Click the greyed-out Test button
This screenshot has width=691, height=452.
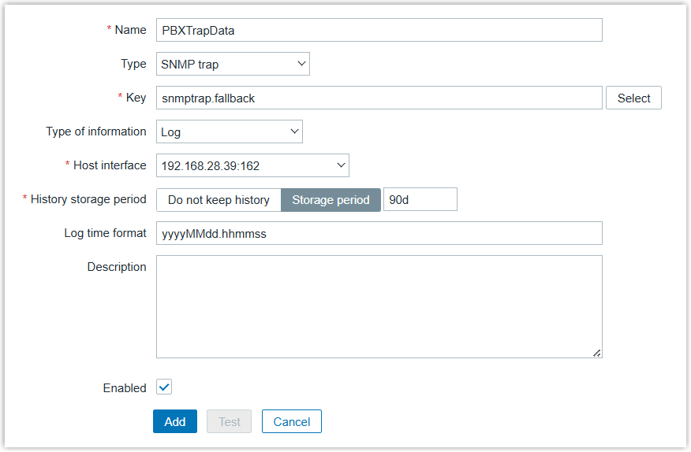pos(230,422)
